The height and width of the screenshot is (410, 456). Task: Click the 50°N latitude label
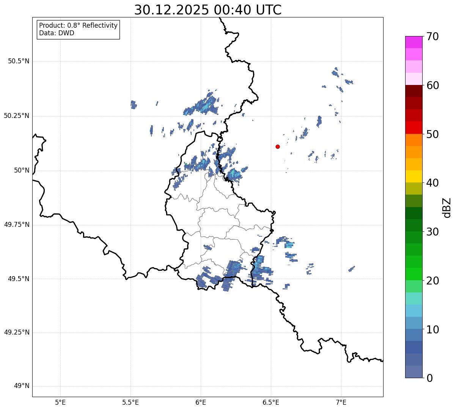[x=22, y=170]
